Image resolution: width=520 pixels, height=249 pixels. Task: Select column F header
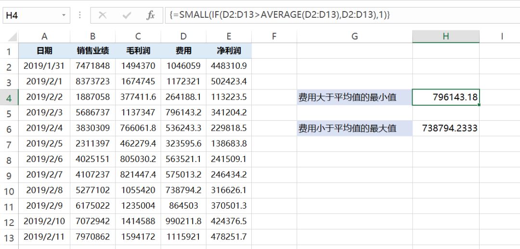click(274, 37)
